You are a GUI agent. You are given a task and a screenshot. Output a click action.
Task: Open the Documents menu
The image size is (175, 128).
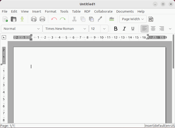click(125, 11)
